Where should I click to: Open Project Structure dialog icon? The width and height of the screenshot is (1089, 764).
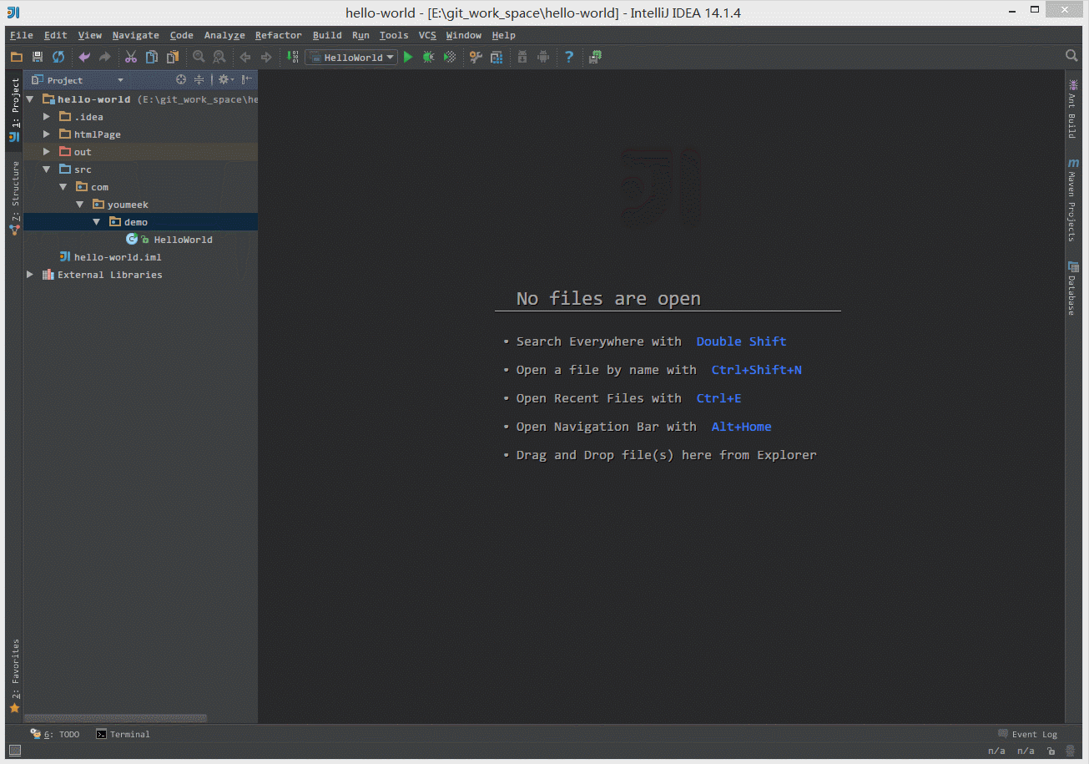496,57
